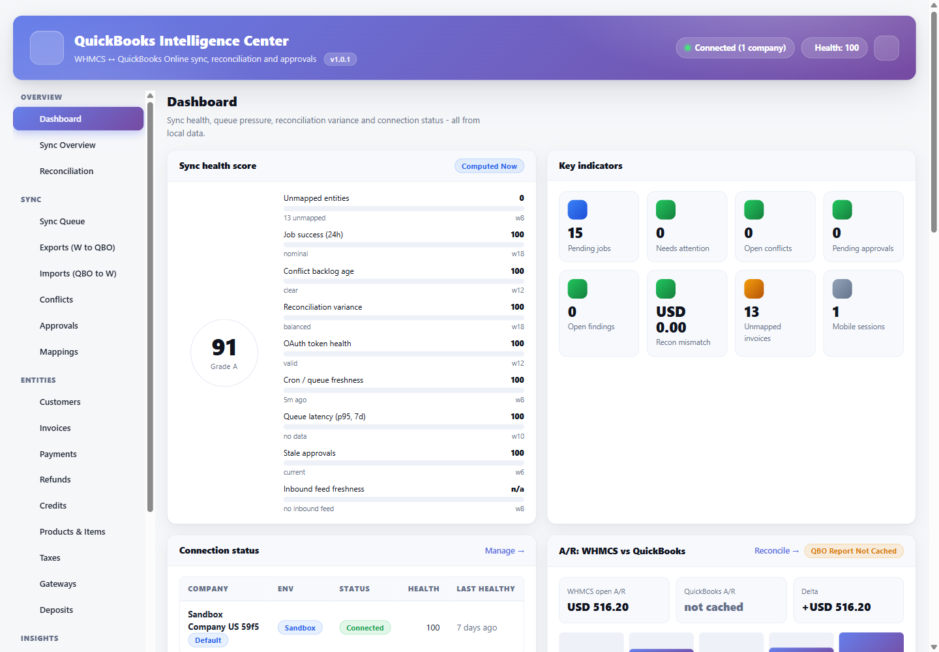
Task: Click the sidebar scrollbar up arrow
Action: 150,96
